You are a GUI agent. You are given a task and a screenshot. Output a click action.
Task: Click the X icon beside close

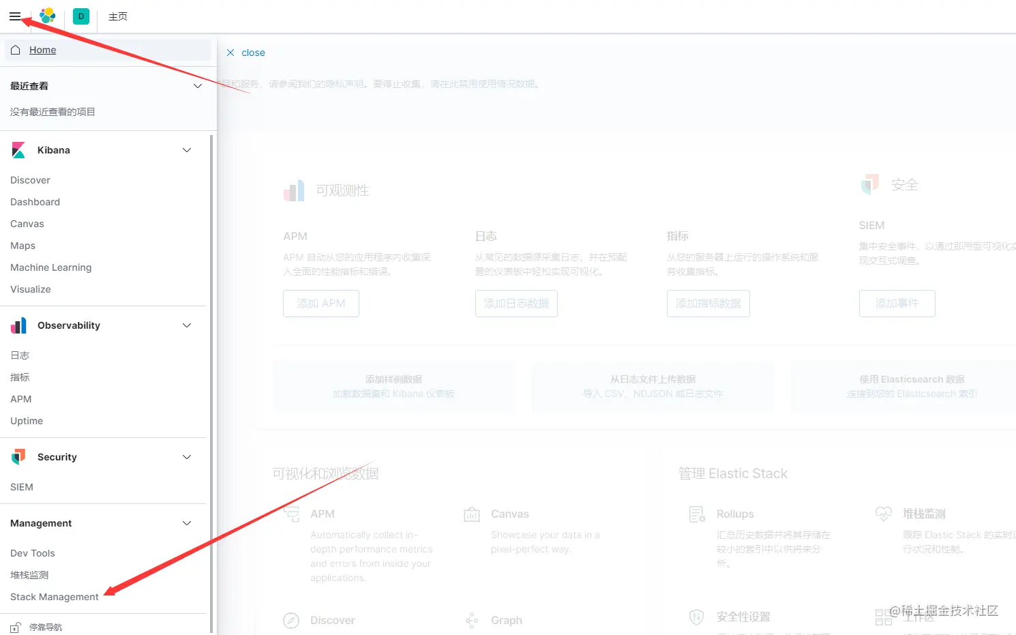(x=230, y=53)
